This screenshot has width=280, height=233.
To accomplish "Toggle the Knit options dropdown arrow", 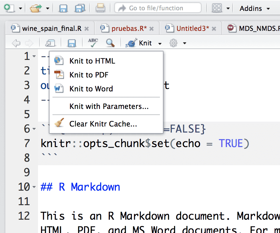I will click(160, 44).
